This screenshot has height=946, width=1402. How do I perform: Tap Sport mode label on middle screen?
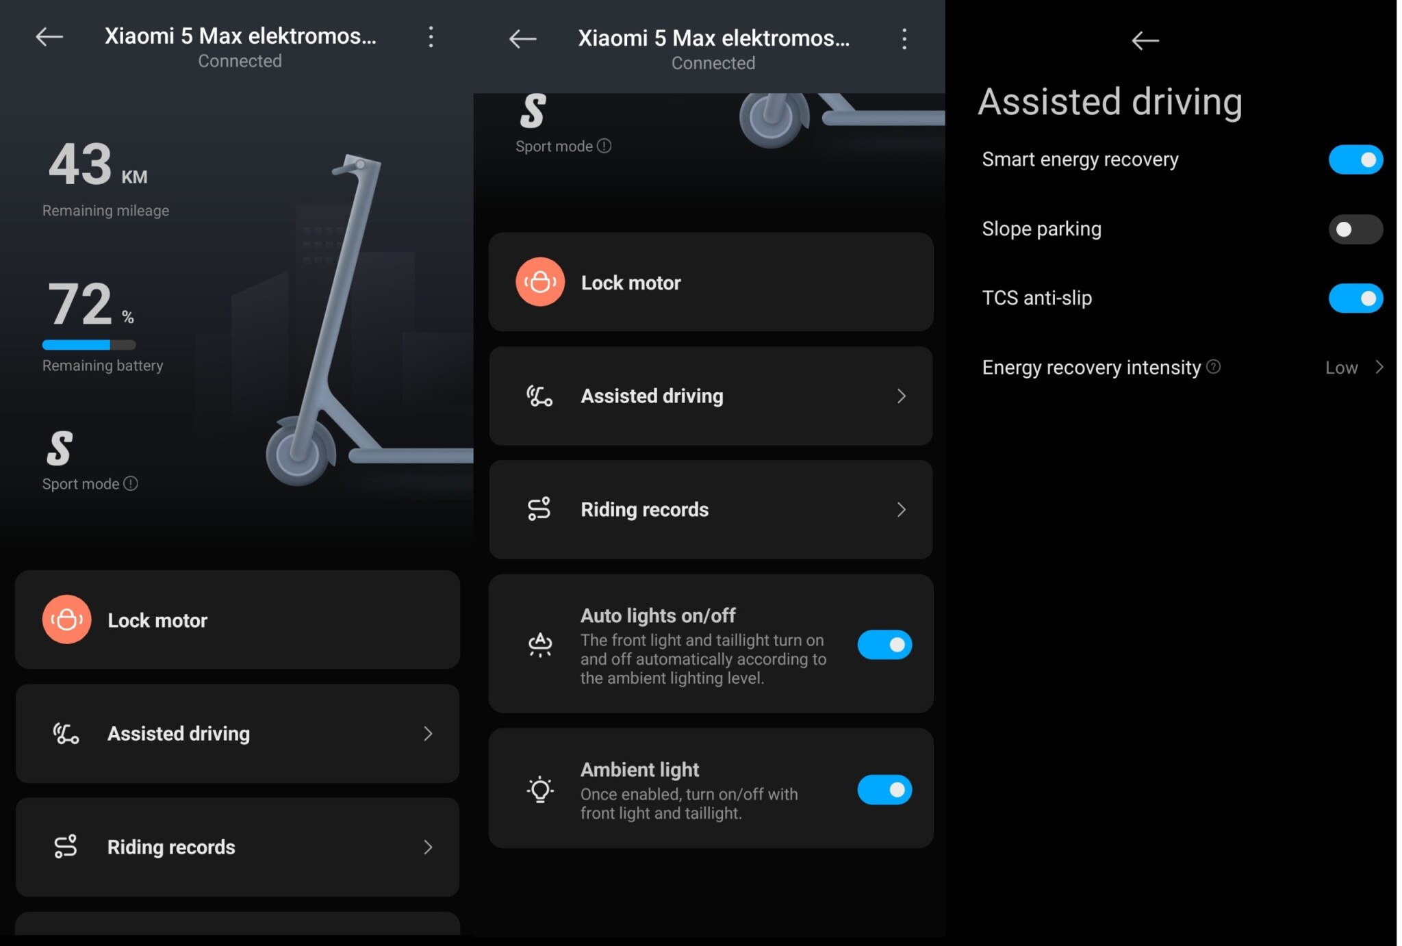click(554, 146)
